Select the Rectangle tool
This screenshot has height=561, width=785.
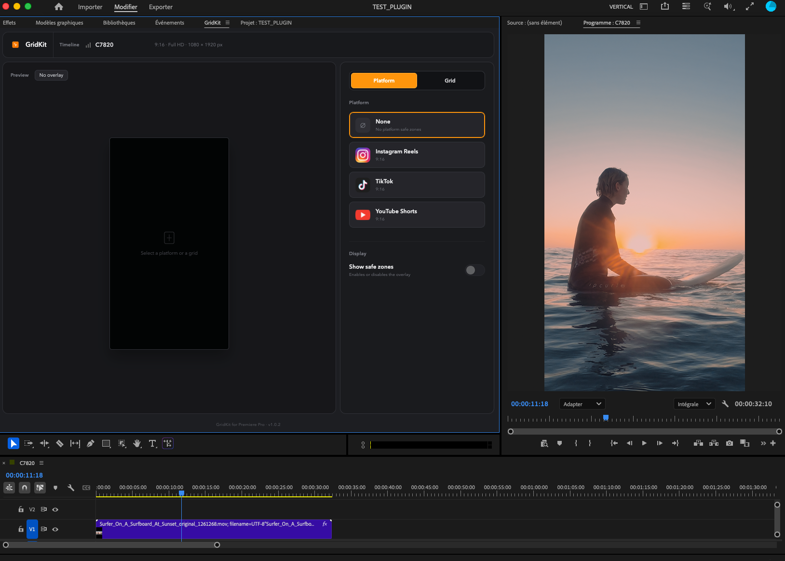coord(106,443)
